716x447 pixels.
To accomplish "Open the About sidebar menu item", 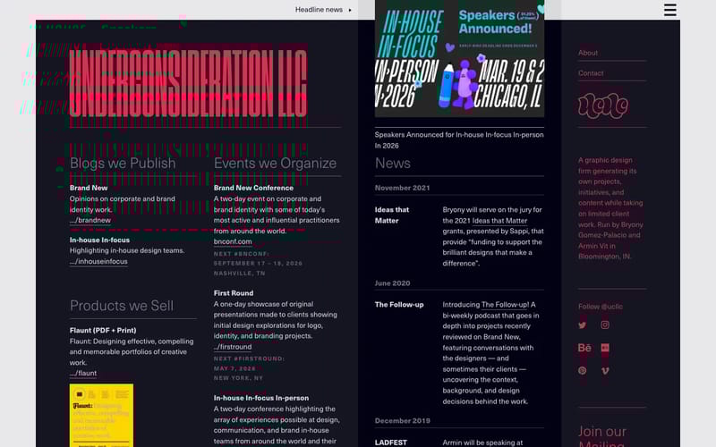I will [588, 53].
